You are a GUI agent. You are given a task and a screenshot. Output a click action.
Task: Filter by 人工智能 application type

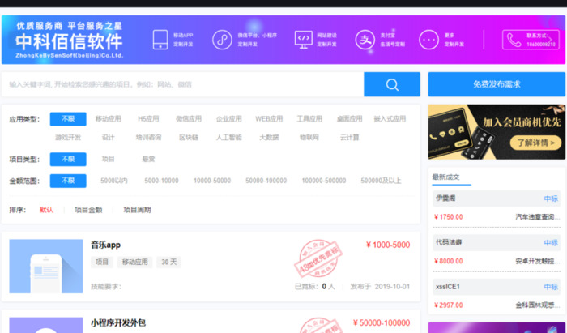(x=228, y=138)
